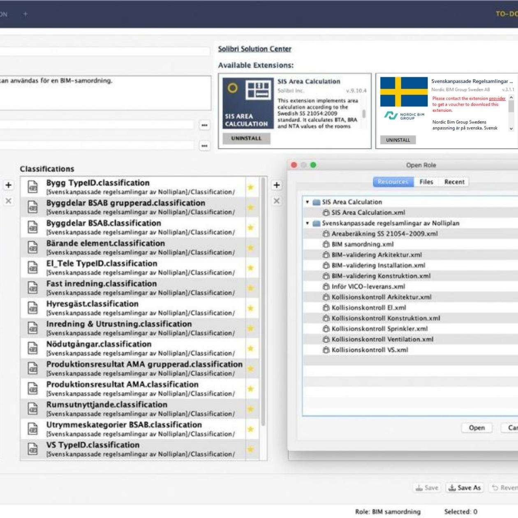This screenshot has height=518, width=518.
Task: Click scroll up arrow in Svenskanpassade extension description
Action: (511, 97)
